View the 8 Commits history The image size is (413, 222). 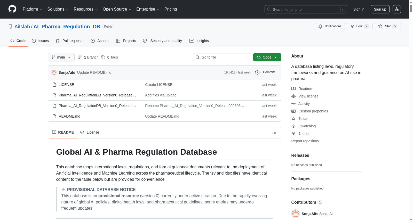[265, 72]
